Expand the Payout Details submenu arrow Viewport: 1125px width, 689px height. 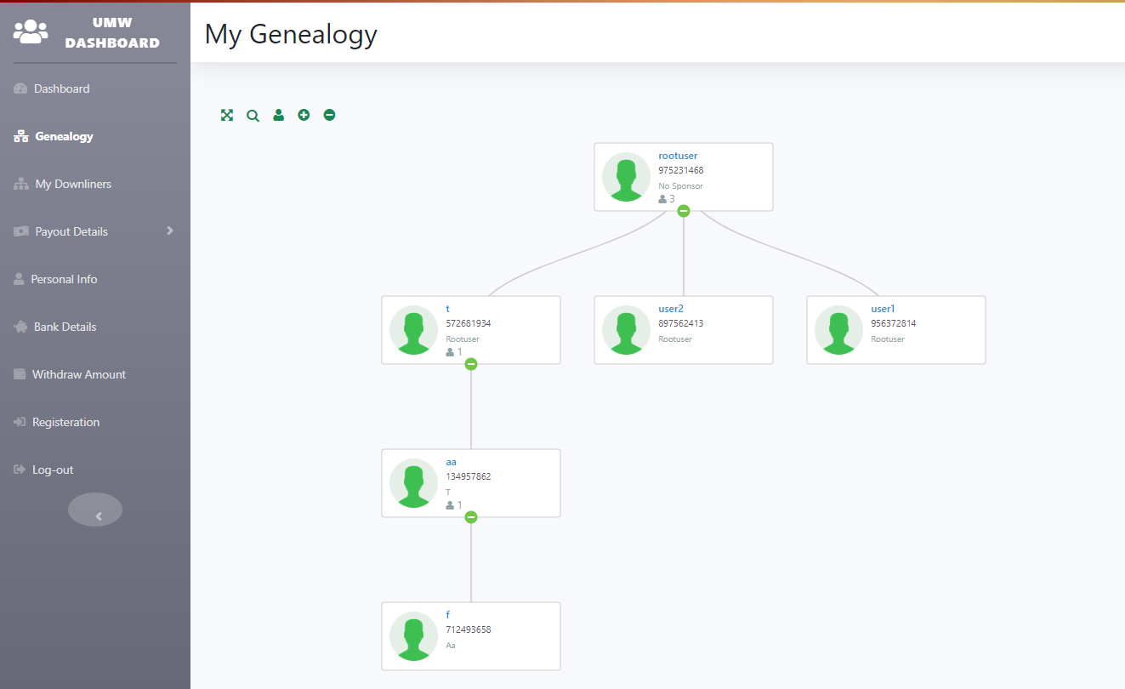point(170,231)
